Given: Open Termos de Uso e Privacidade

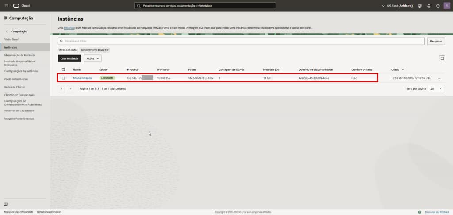Looking at the screenshot, I should 19,212.
